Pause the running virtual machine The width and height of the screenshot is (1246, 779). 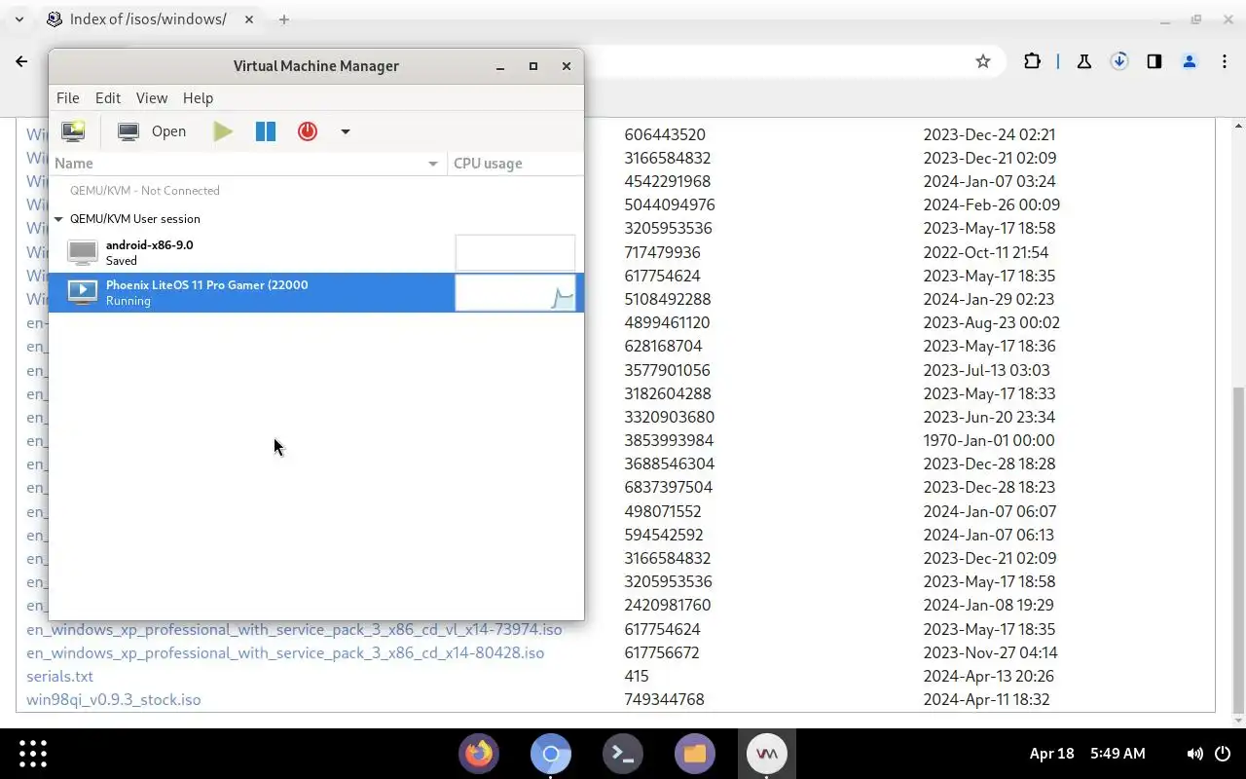click(265, 131)
